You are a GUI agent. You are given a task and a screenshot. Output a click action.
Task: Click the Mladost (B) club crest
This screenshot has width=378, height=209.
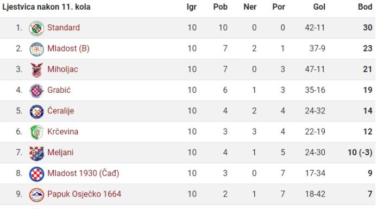[36, 49]
